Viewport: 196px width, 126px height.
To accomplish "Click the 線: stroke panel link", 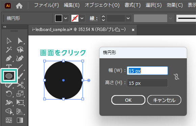I will pyautogui.click(x=94, y=19).
